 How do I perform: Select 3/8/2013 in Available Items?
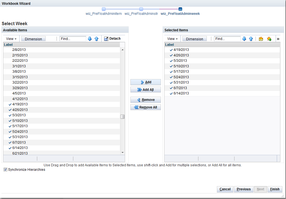(x=62, y=72)
